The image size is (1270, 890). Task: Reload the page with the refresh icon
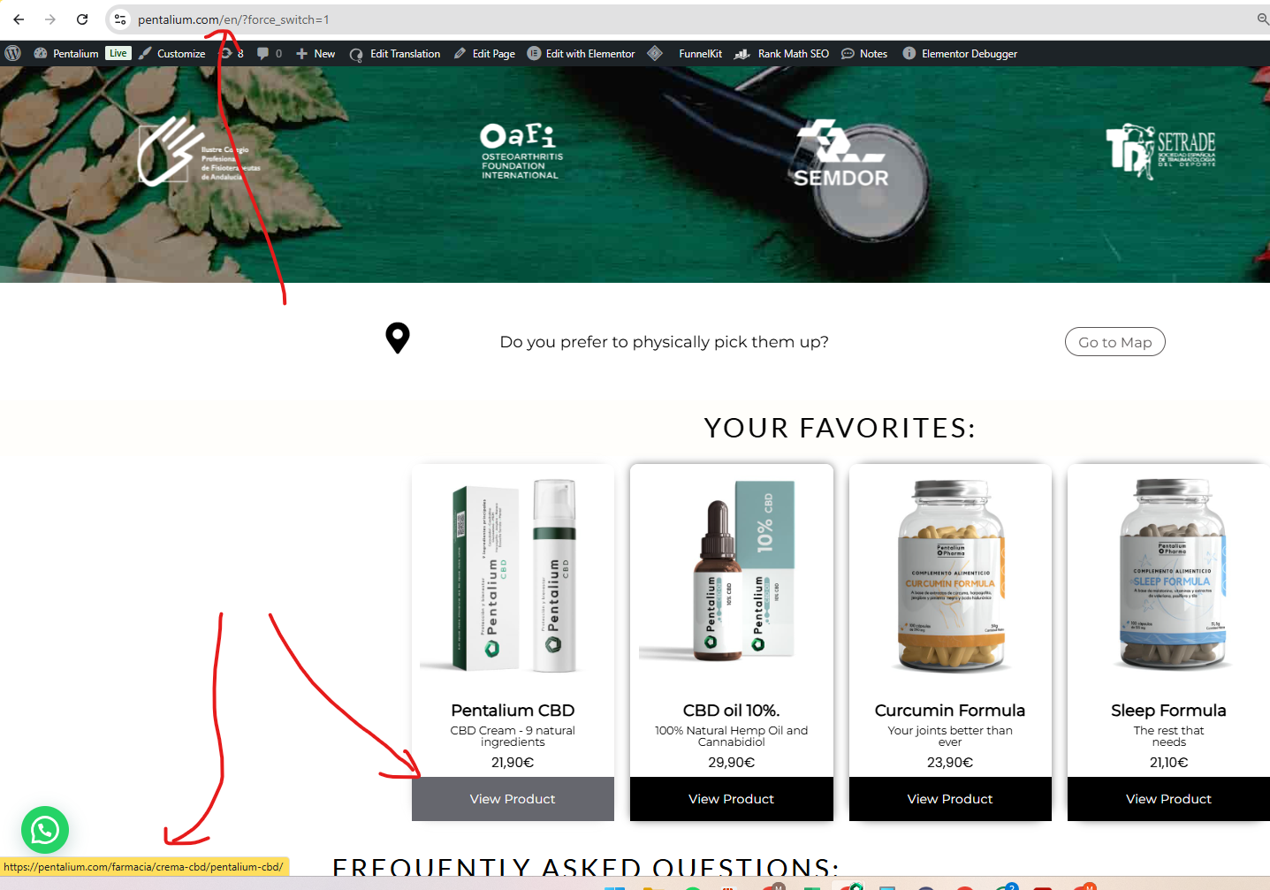tap(82, 19)
